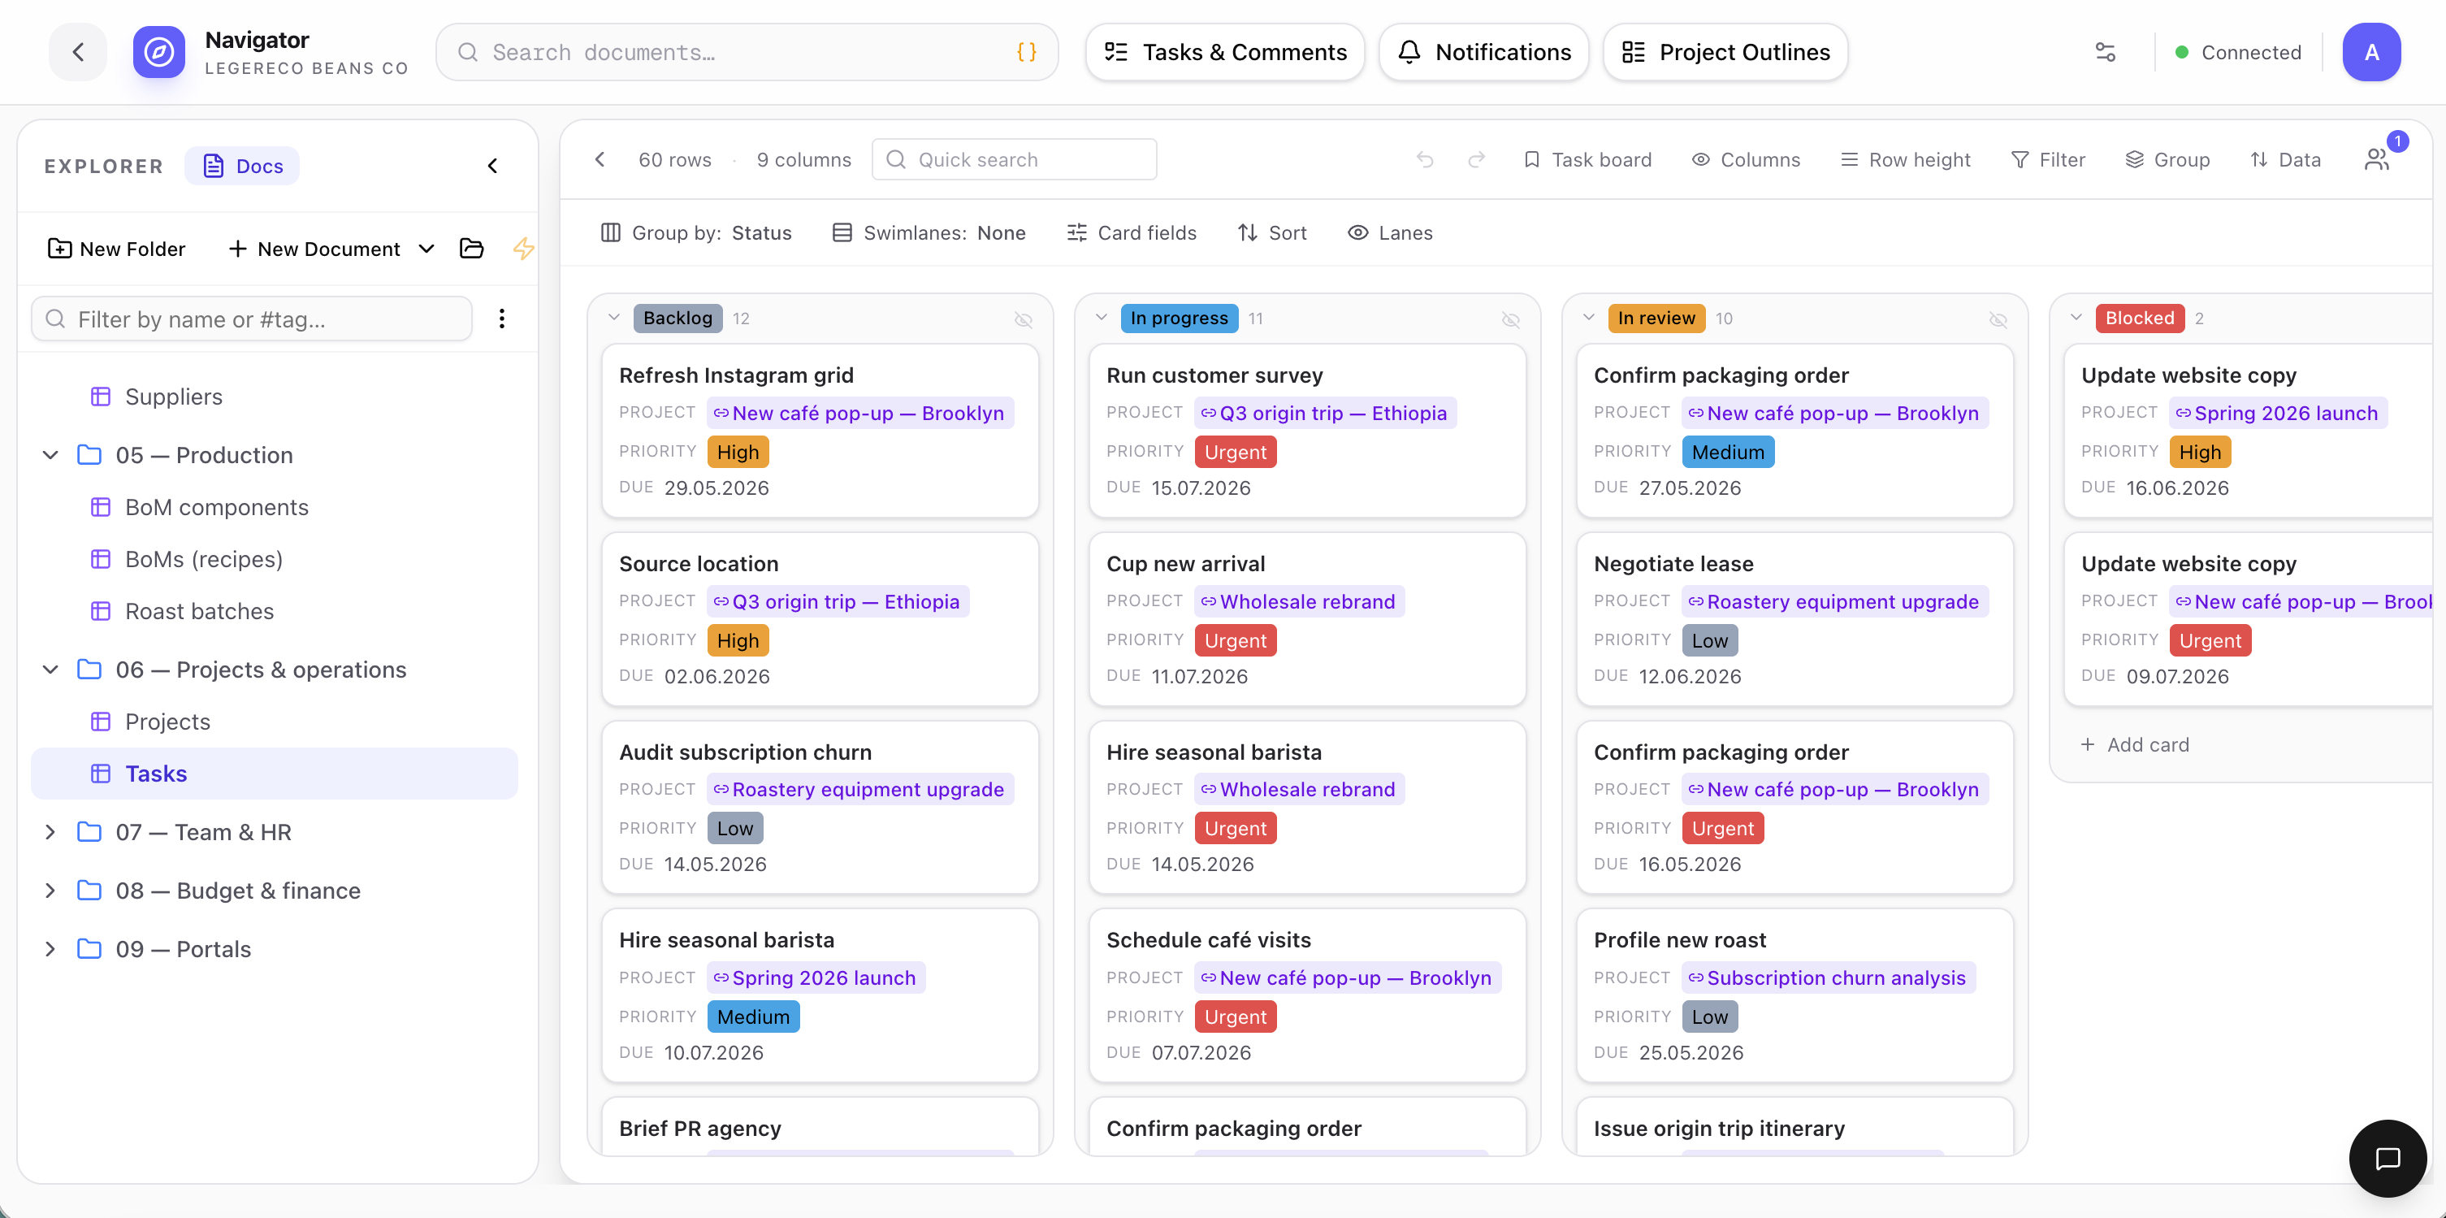Open the Row height menu
This screenshot has width=2446, height=1218.
pyautogui.click(x=1905, y=159)
